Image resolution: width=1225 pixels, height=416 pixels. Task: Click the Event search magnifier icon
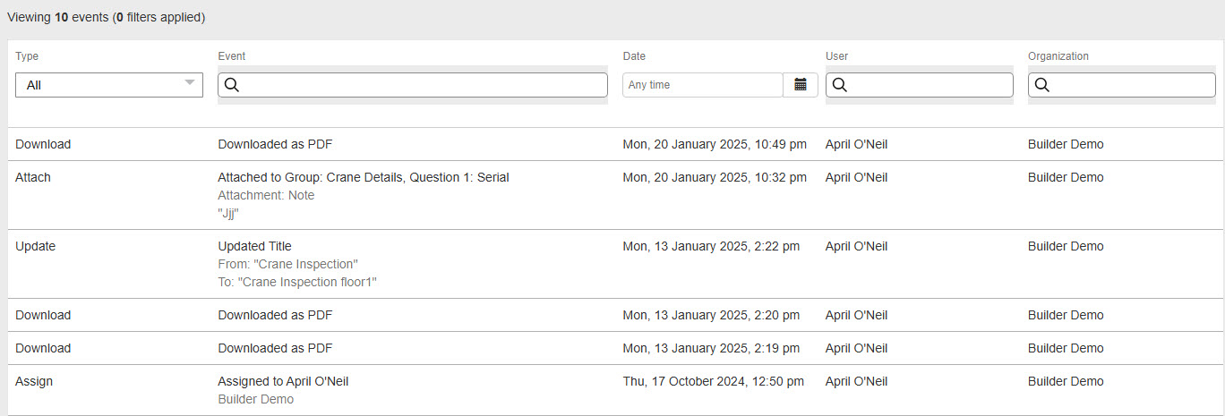[231, 85]
